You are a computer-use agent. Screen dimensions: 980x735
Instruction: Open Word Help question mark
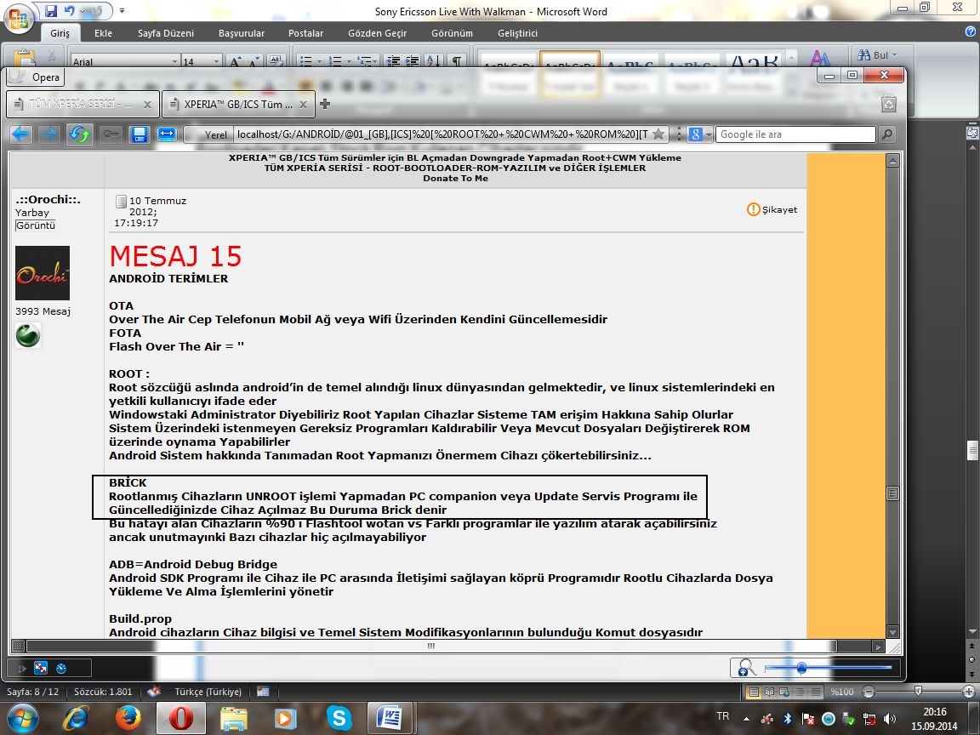(x=970, y=31)
